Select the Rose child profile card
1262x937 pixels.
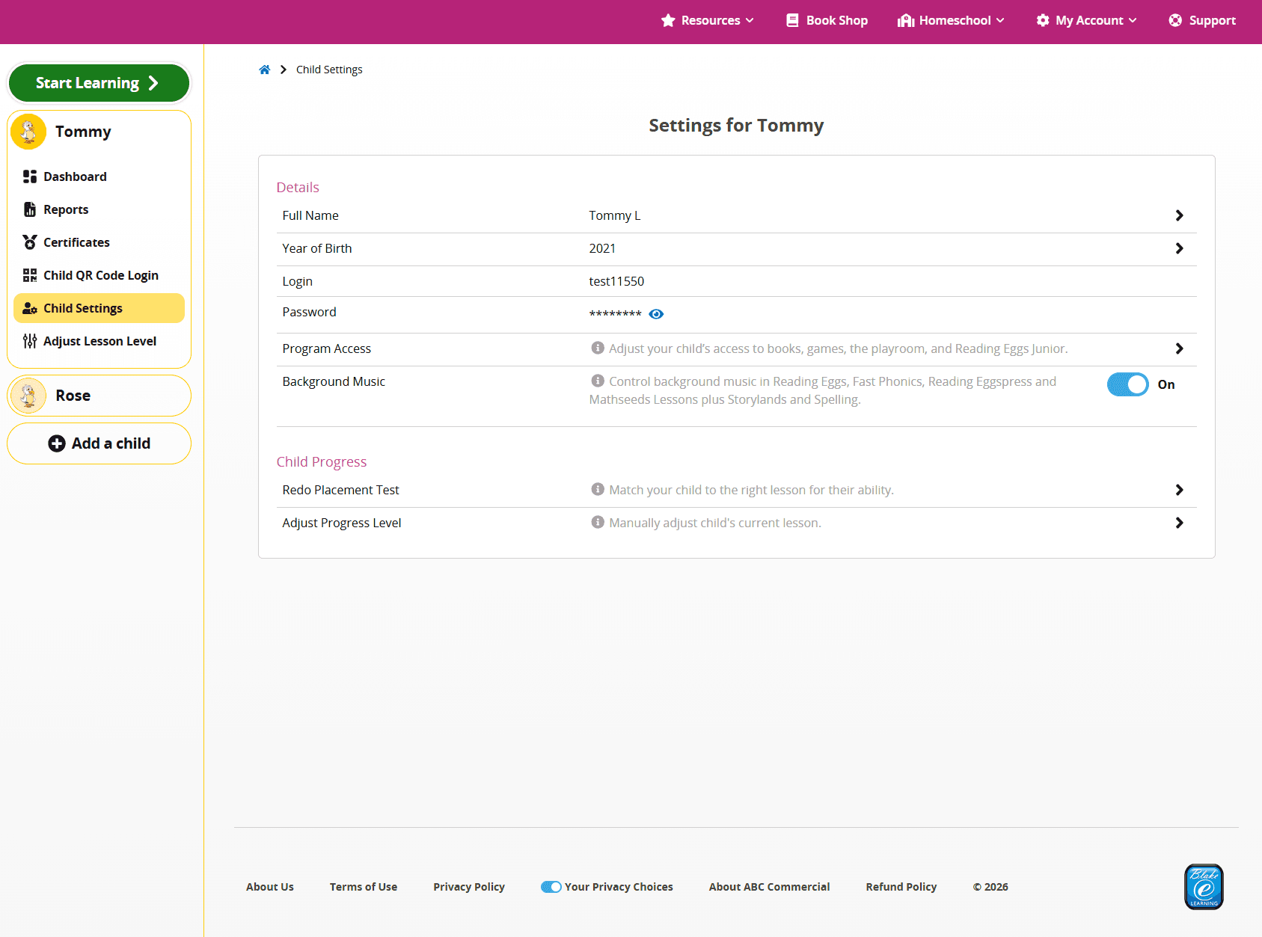[x=99, y=396]
